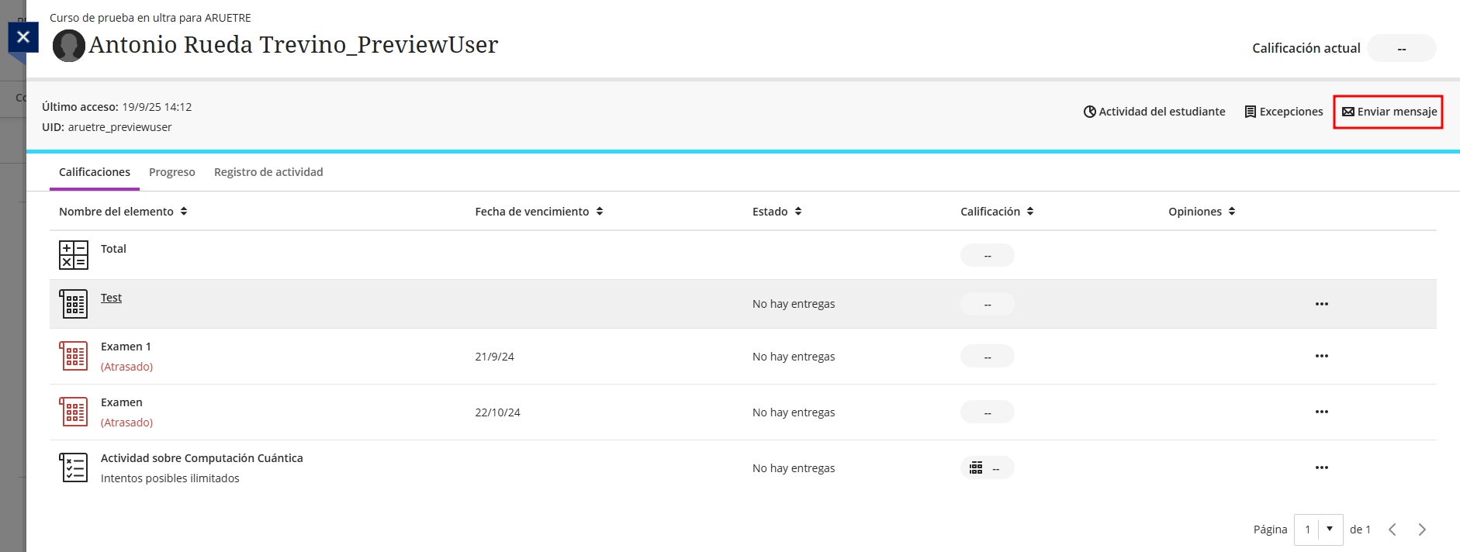The height and width of the screenshot is (552, 1460).
Task: Expand the page number dropdown
Action: [x=1330, y=530]
